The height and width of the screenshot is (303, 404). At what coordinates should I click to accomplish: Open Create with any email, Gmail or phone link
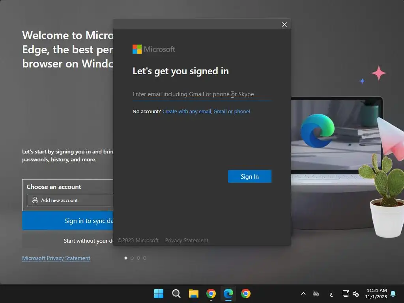pos(206,112)
